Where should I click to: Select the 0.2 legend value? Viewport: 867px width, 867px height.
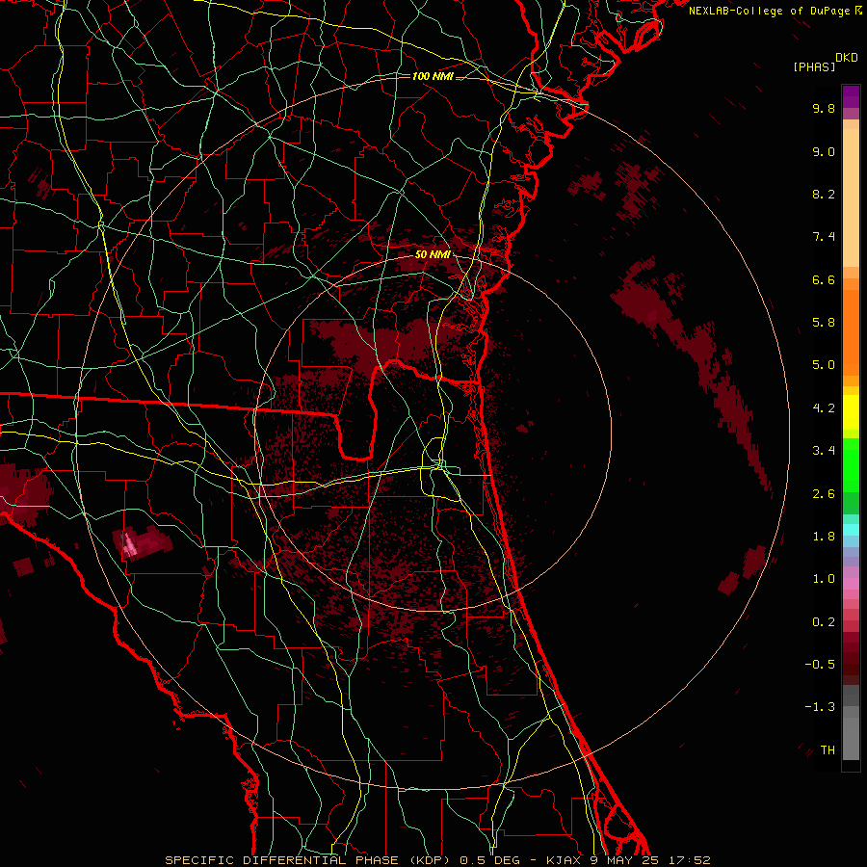coord(824,622)
